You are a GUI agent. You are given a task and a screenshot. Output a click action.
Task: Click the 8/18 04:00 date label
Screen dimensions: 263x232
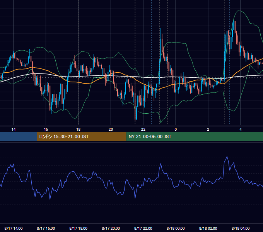tap(241, 228)
